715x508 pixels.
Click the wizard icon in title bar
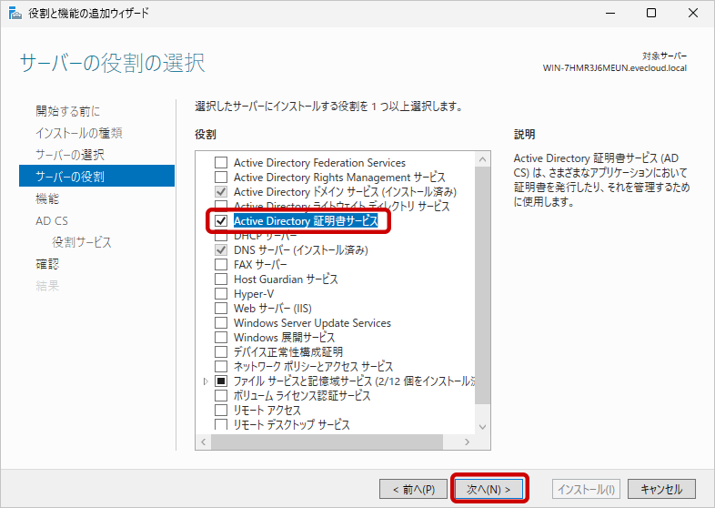pos(15,13)
